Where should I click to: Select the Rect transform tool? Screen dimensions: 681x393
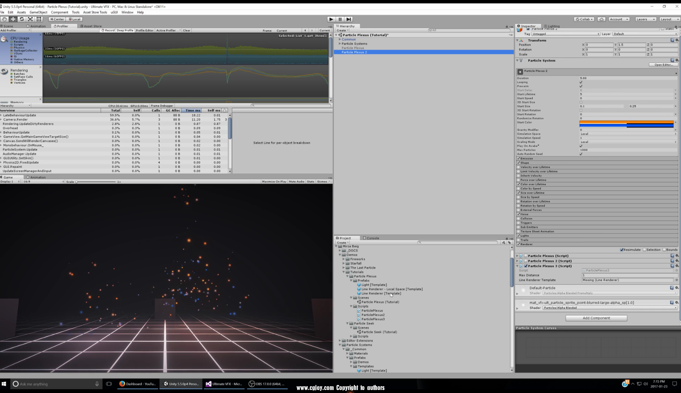click(39, 19)
